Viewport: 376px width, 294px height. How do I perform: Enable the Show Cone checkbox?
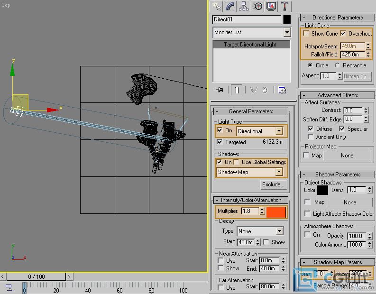coord(306,33)
